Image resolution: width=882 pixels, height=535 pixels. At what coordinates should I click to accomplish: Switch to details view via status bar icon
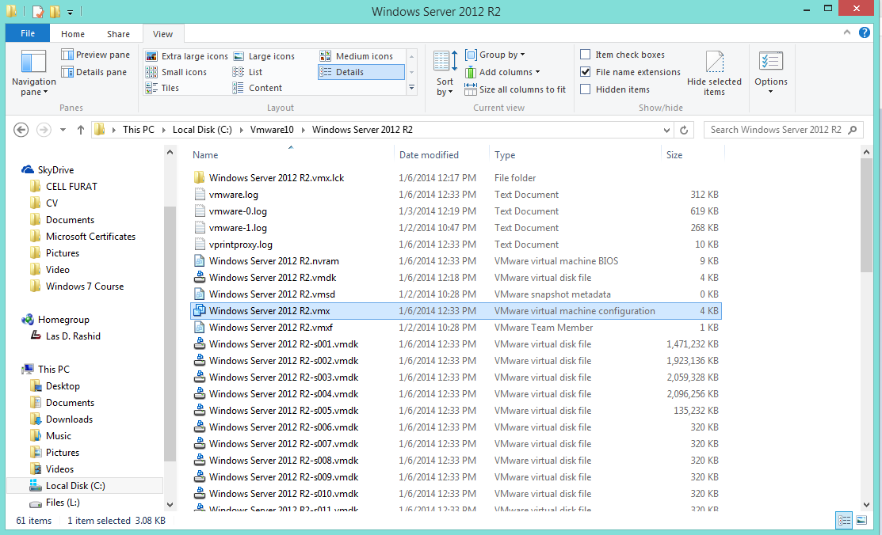coord(844,521)
